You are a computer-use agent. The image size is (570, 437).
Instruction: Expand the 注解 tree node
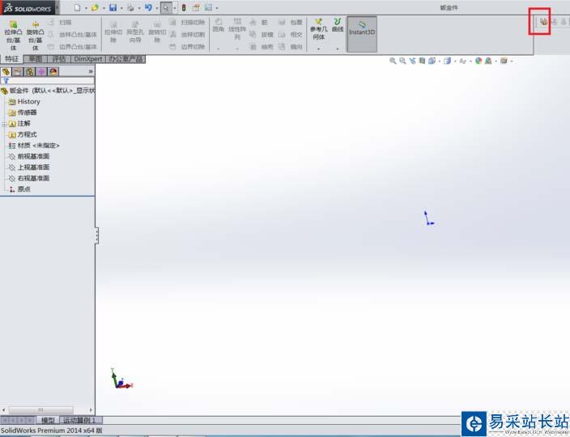(x=4, y=125)
